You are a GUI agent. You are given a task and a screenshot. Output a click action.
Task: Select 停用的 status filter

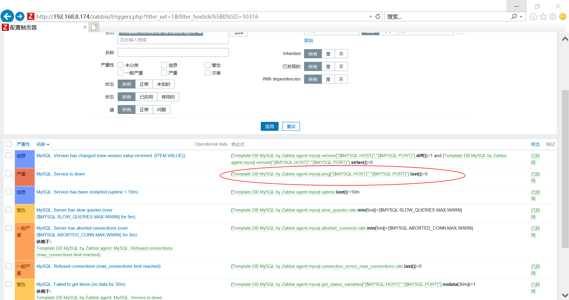(x=168, y=97)
